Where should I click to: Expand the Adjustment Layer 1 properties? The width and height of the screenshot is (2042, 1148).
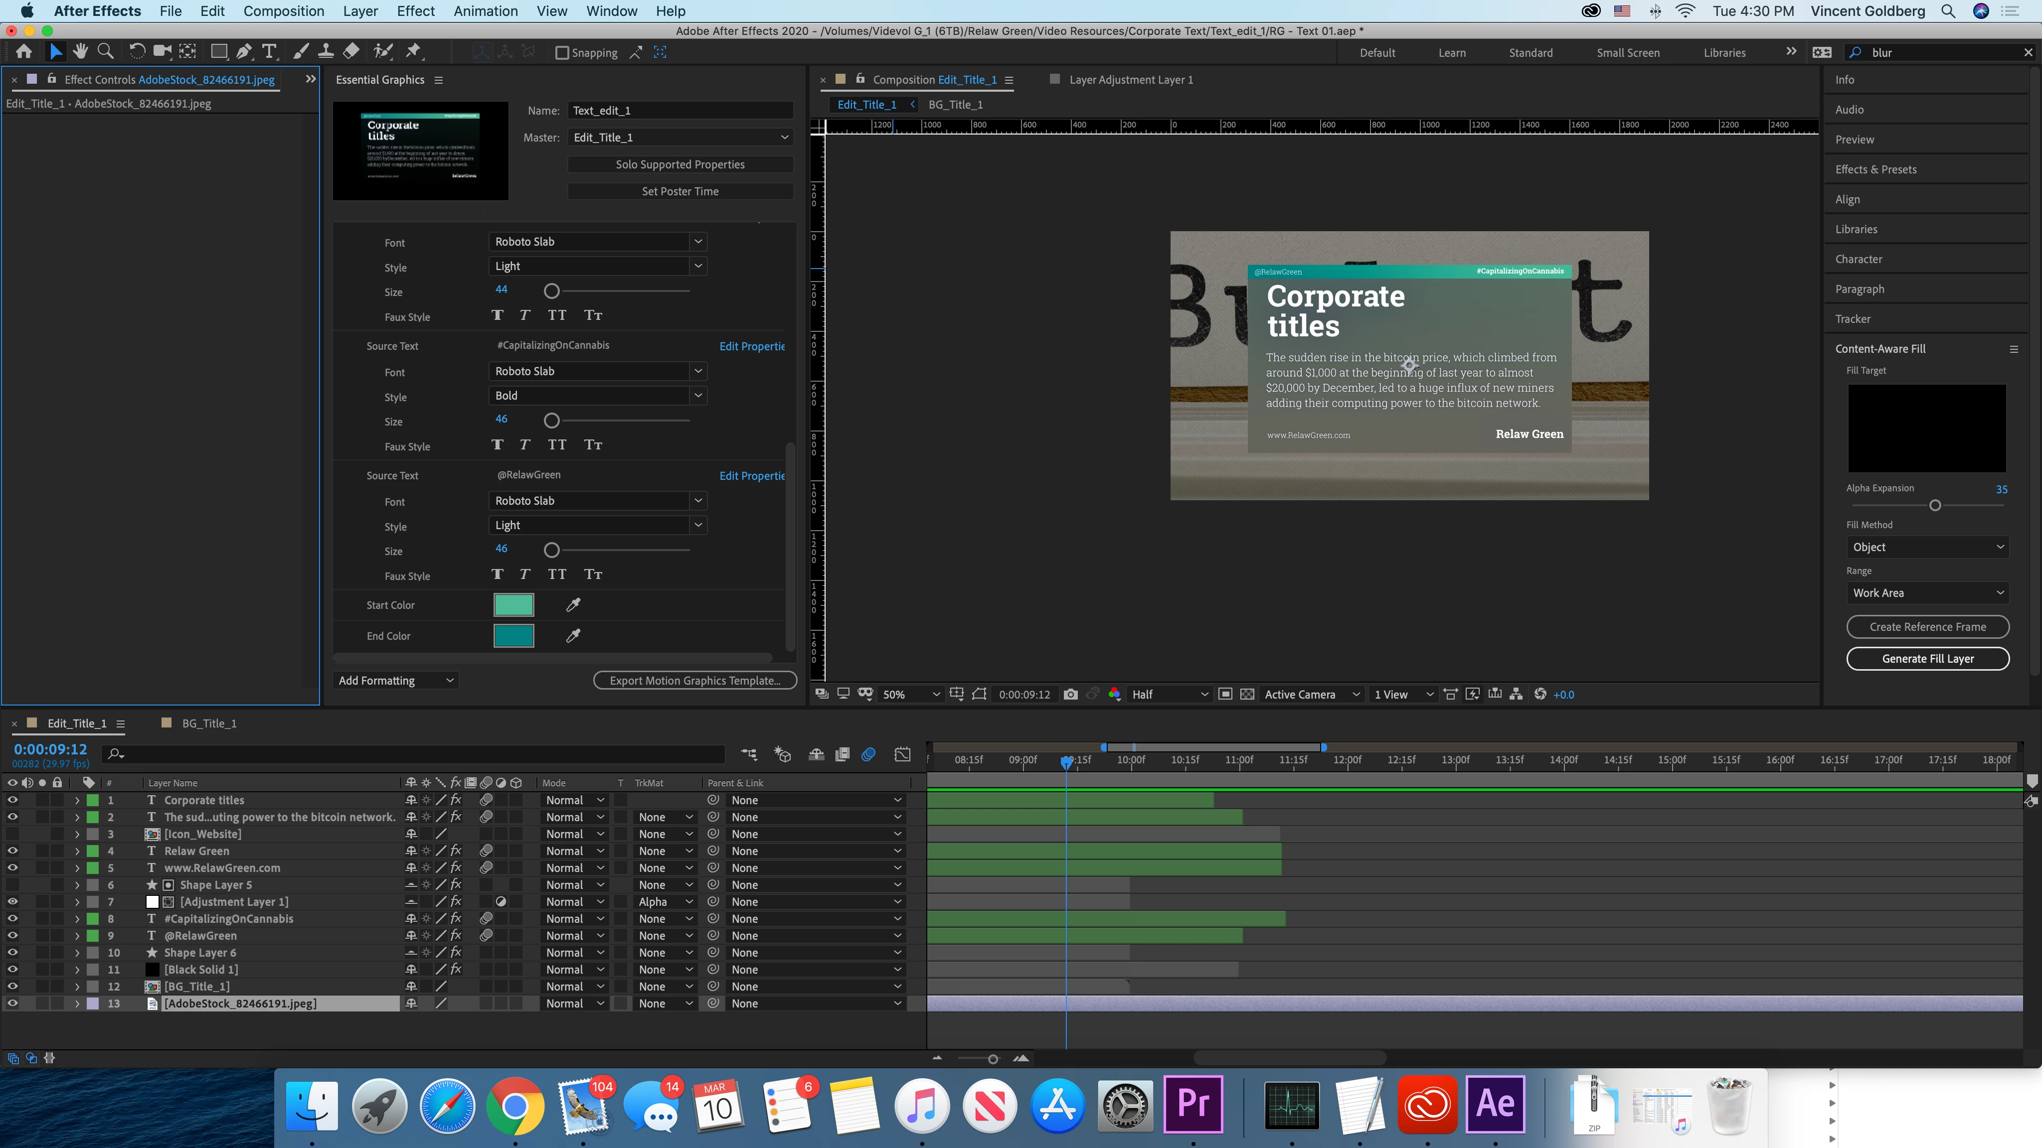77,902
